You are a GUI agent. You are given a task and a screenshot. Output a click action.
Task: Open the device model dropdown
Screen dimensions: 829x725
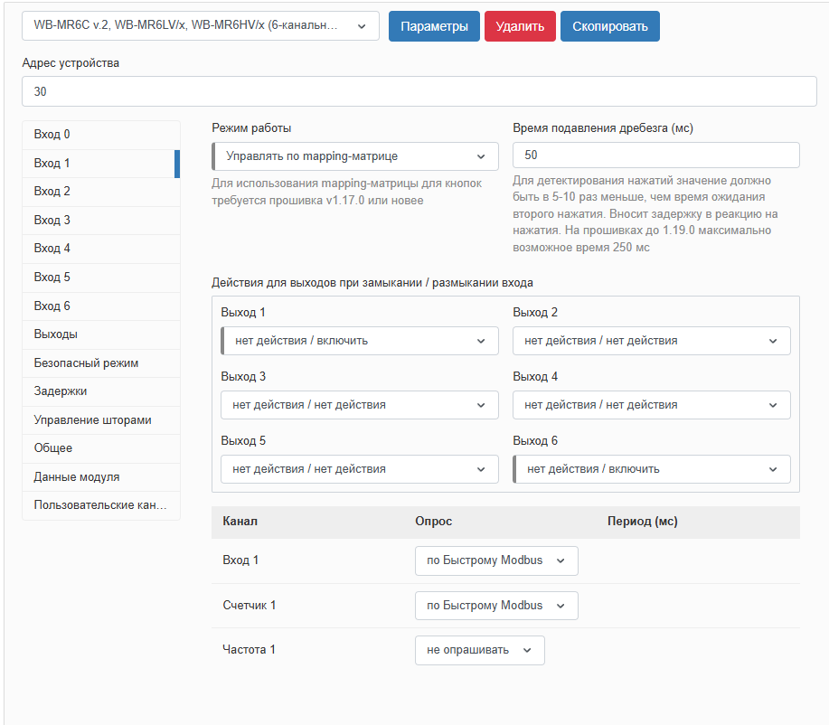click(200, 26)
